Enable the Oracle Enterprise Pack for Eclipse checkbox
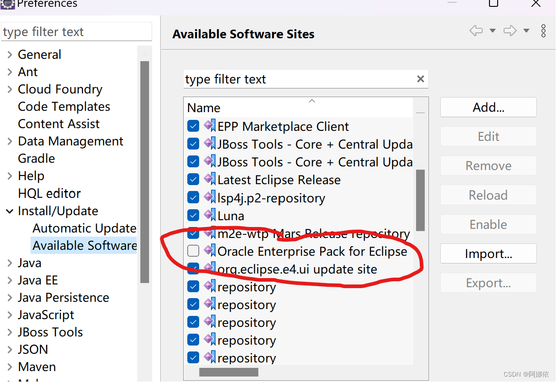556x382 pixels. (x=193, y=251)
